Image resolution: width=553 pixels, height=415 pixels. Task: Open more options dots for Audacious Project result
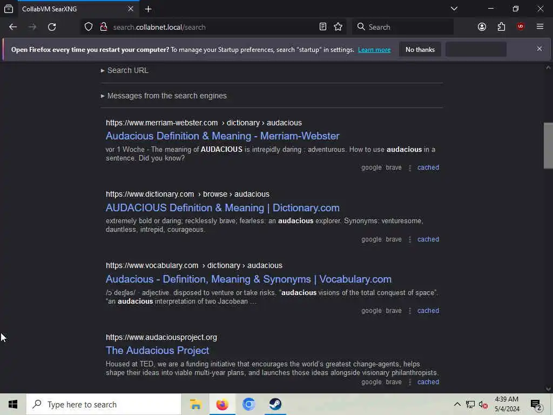pyautogui.click(x=409, y=382)
